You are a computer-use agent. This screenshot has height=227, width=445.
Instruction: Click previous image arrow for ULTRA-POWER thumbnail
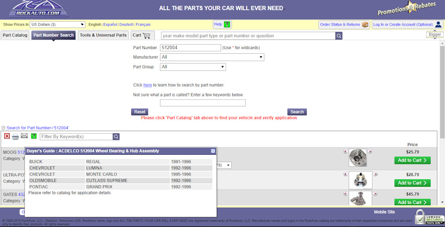point(345,174)
